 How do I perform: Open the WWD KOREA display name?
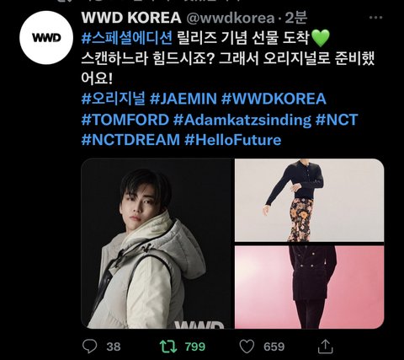pos(131,18)
